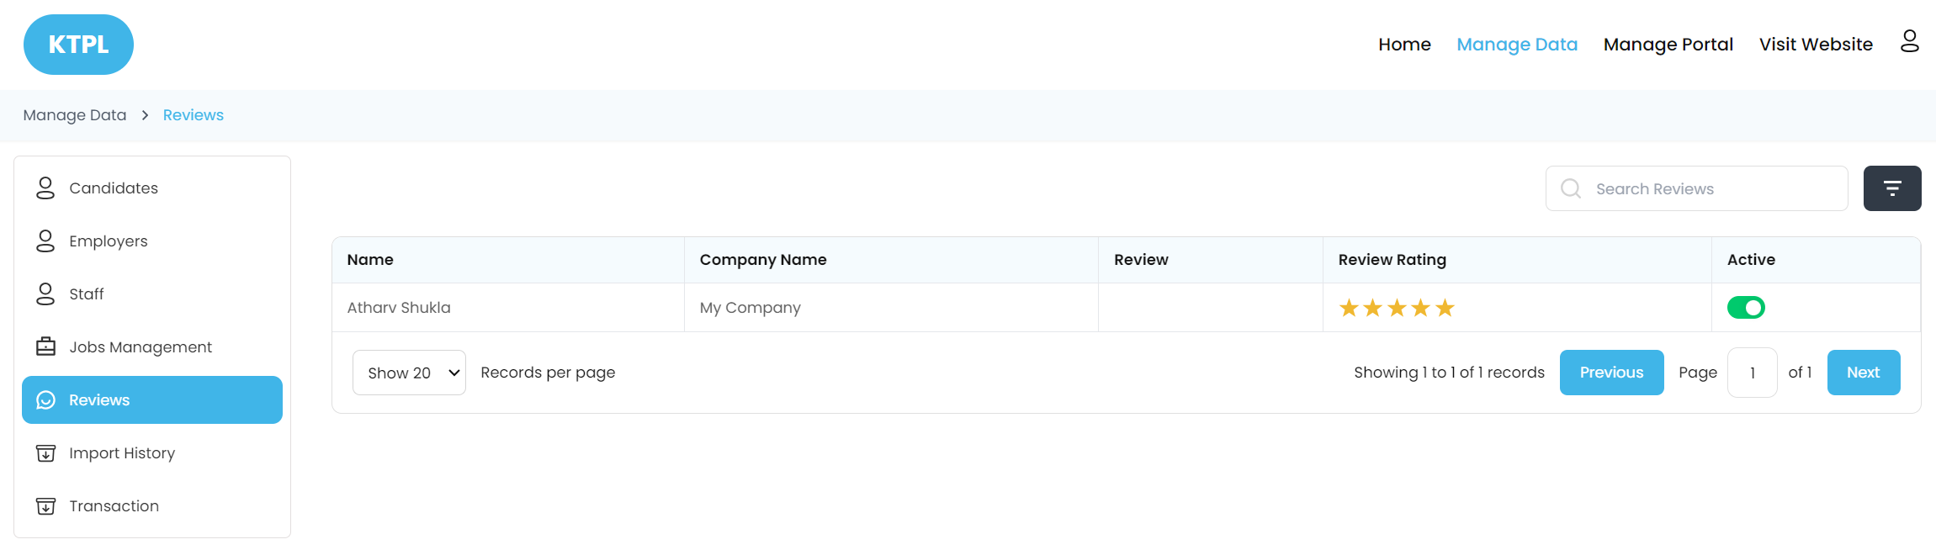The height and width of the screenshot is (550, 1936).
Task: Focus the Search Reviews field
Action: point(1708,189)
